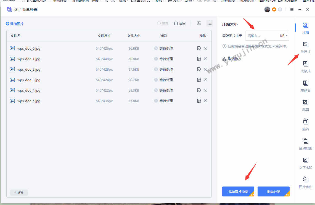Image resolution: width=315 pixels, height=205 pixels.
Task: Click the 重置 reset button
Action: tap(163, 23)
